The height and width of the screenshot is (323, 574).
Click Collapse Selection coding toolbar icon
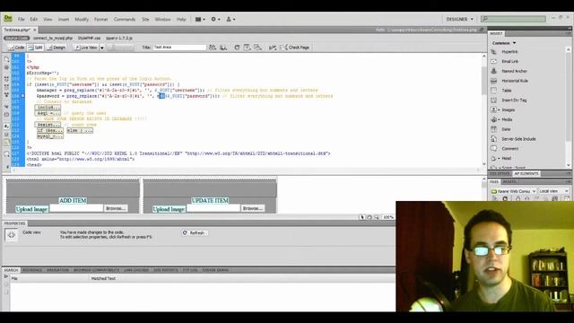(x=6, y=87)
